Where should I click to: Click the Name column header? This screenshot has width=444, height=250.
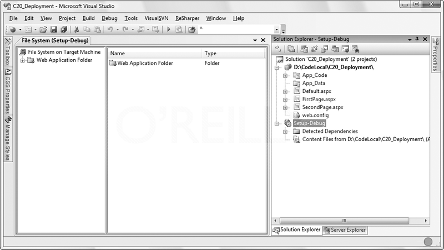pos(155,53)
